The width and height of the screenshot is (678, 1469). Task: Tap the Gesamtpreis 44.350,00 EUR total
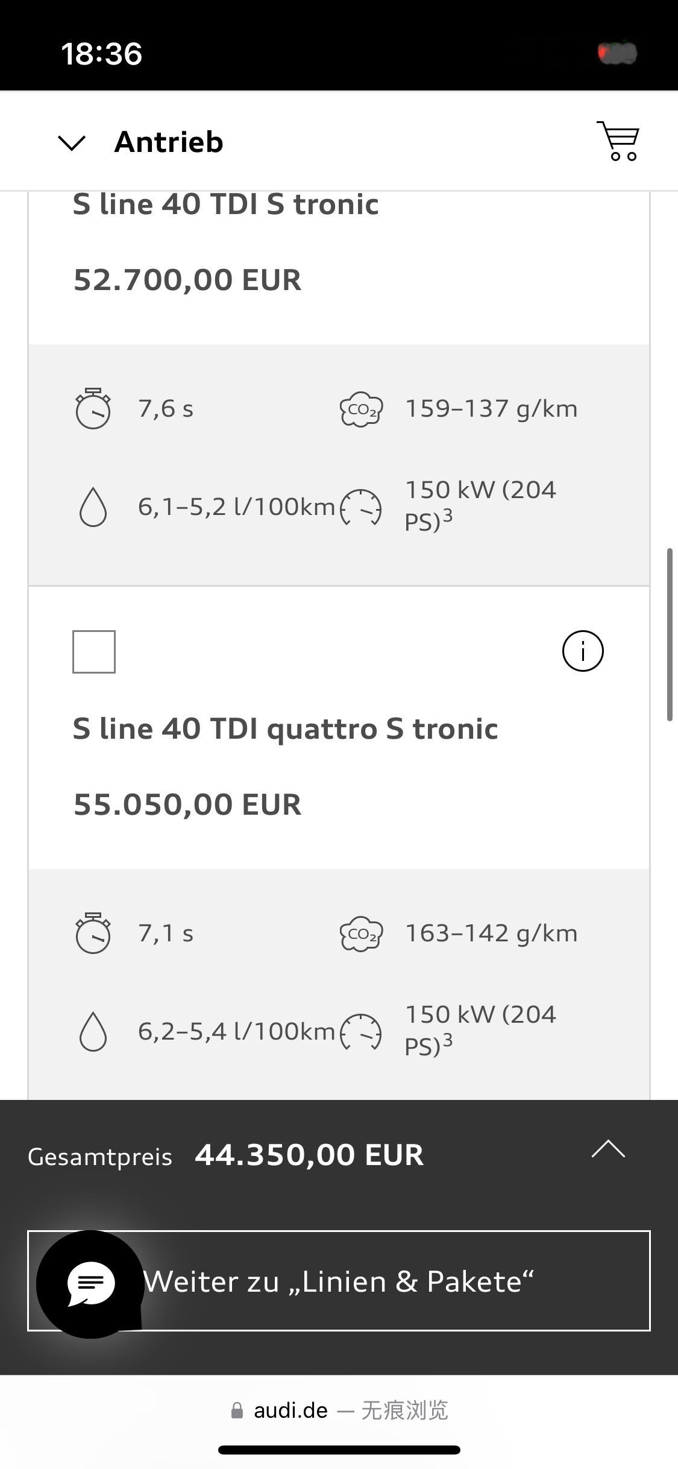225,1155
